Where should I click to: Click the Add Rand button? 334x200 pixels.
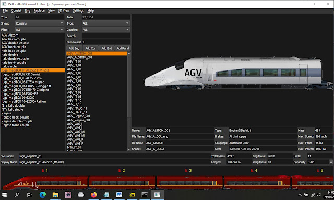click(123, 48)
